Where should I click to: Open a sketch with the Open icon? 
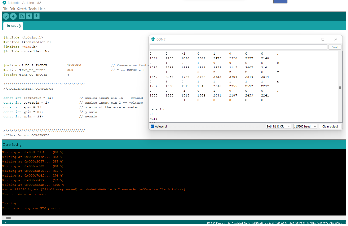(29, 16)
